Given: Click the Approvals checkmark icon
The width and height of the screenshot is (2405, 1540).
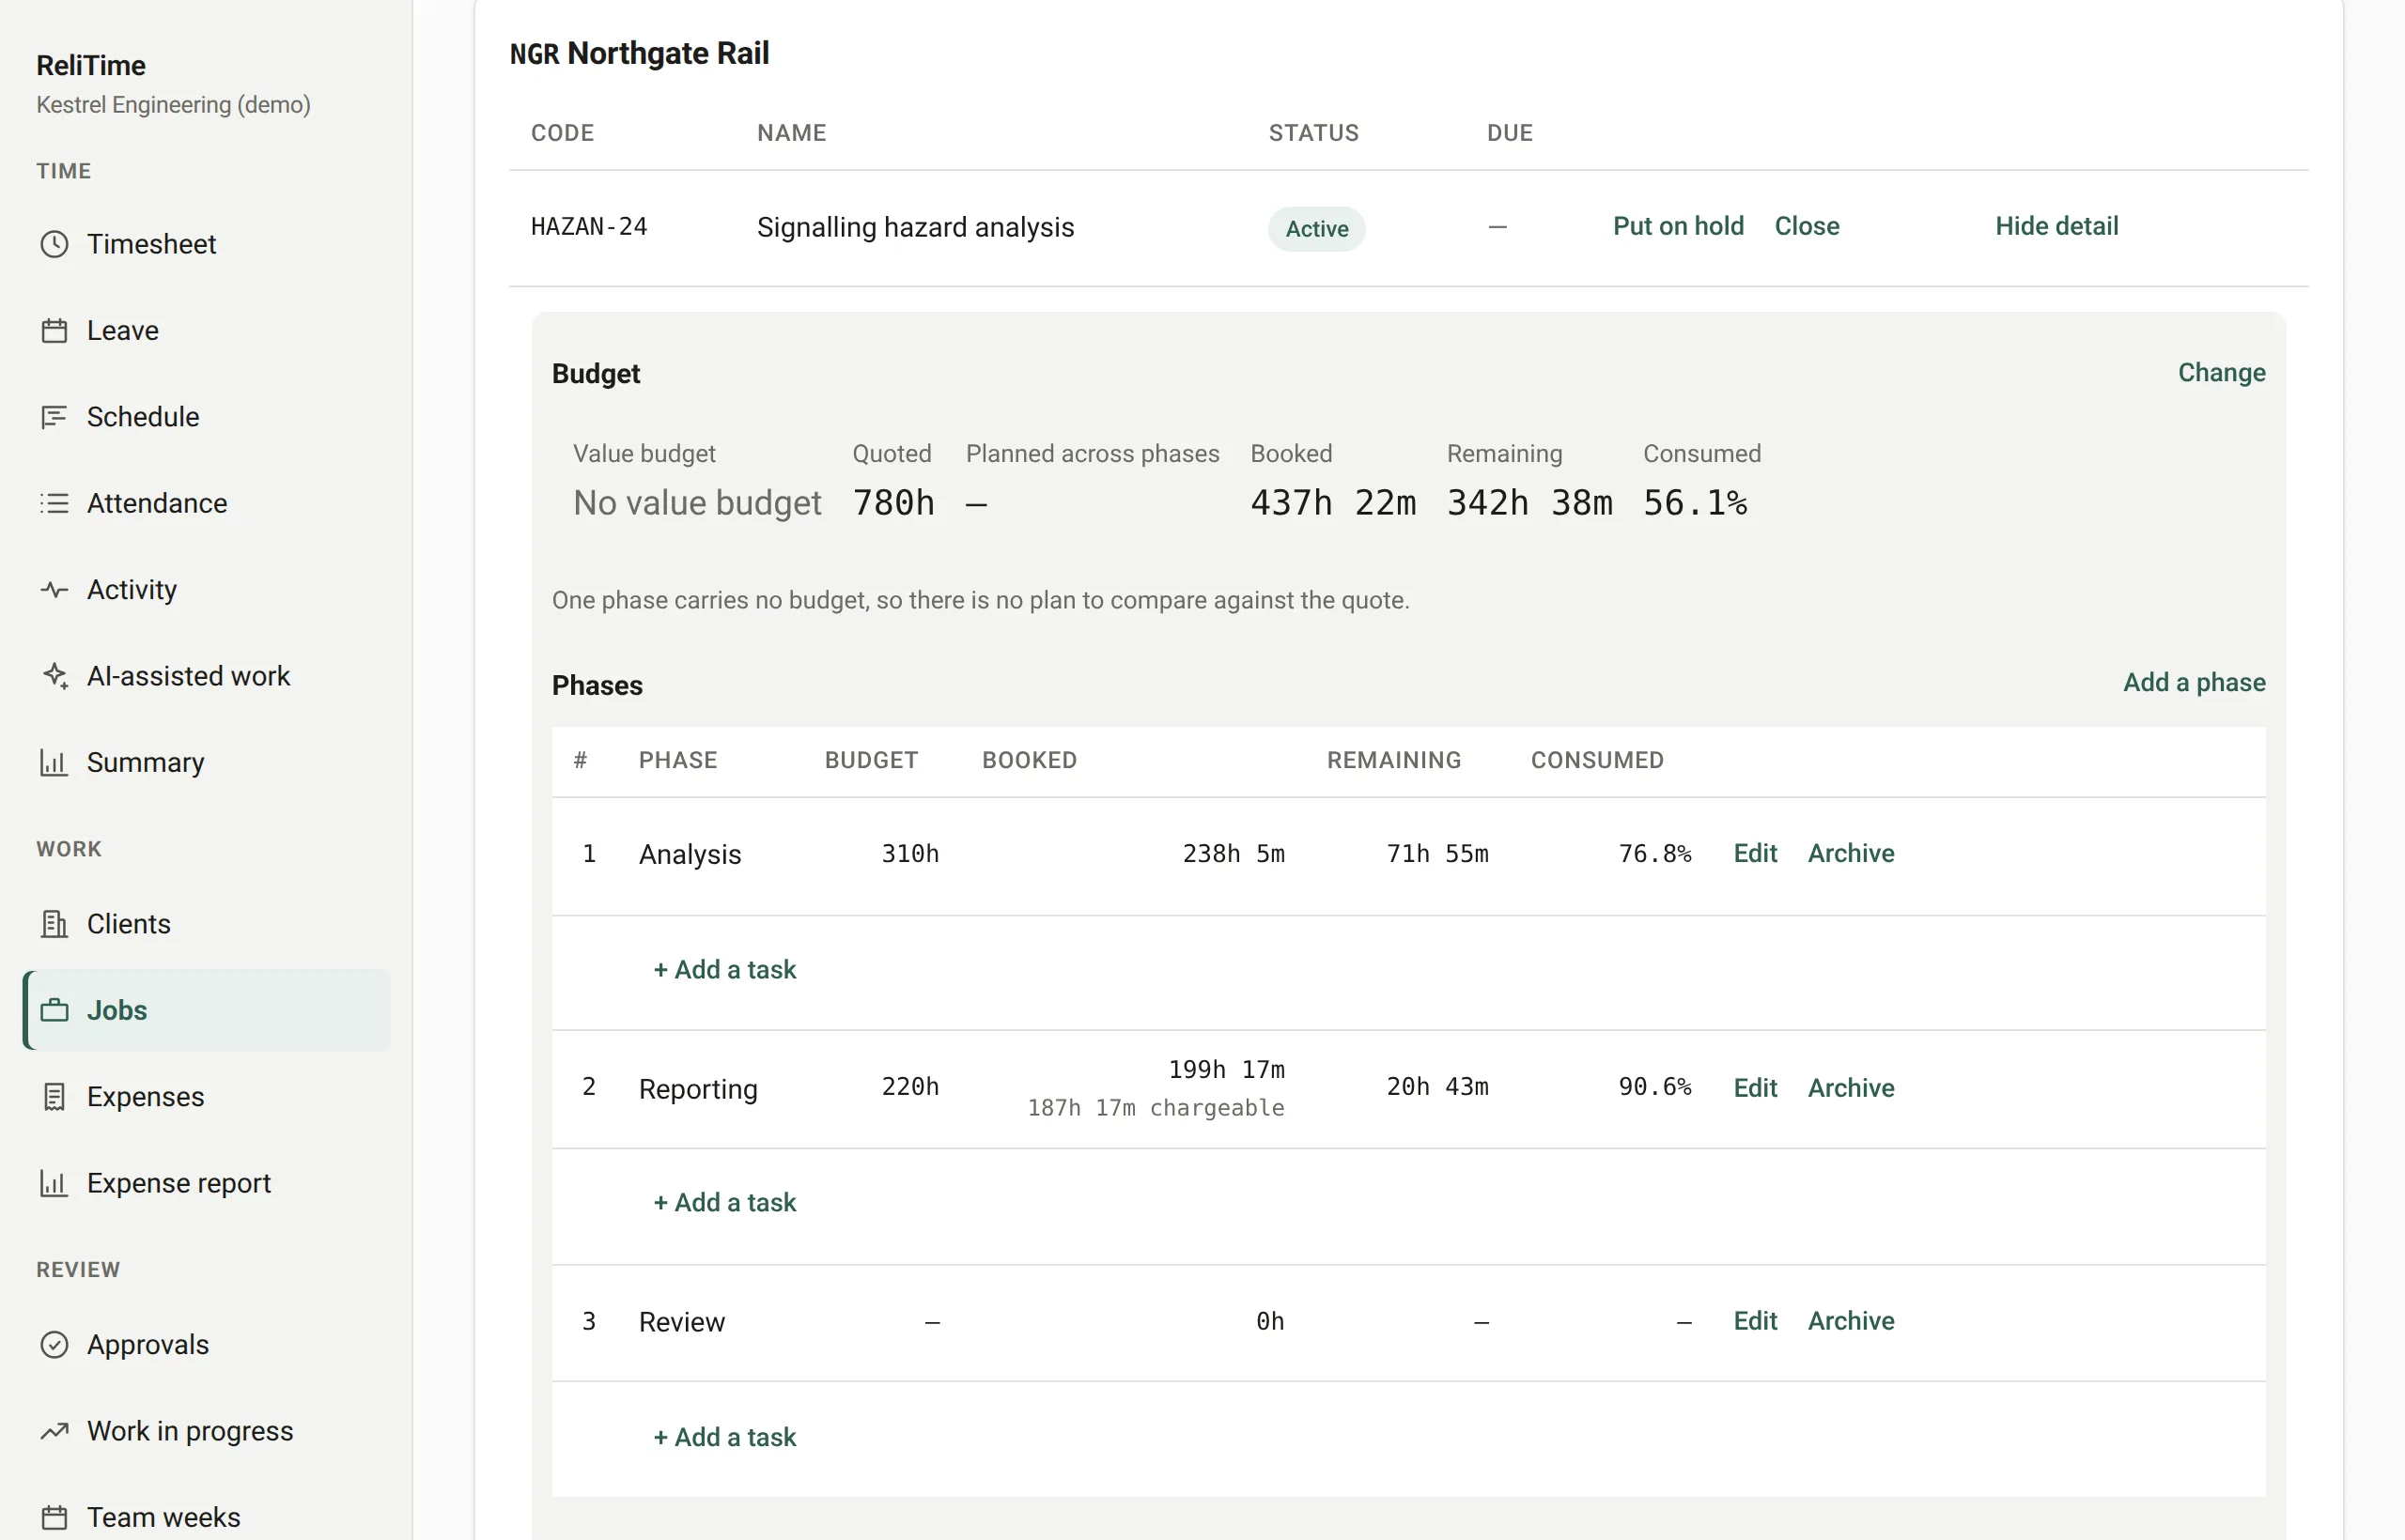Looking at the screenshot, I should [x=54, y=1345].
